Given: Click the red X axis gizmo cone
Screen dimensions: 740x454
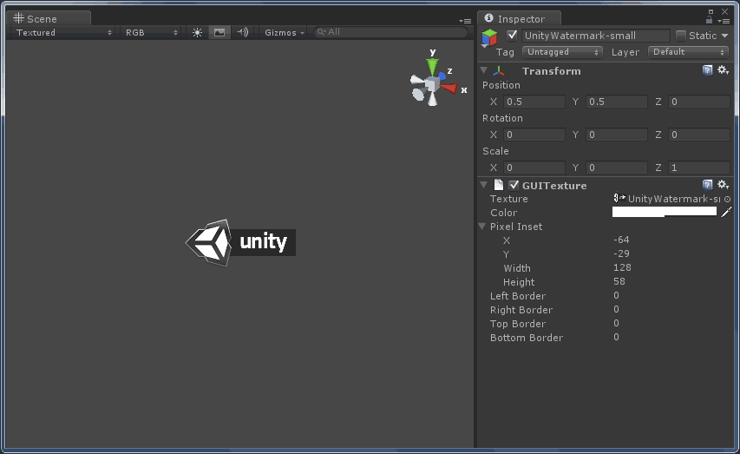Looking at the screenshot, I should pos(449,89).
